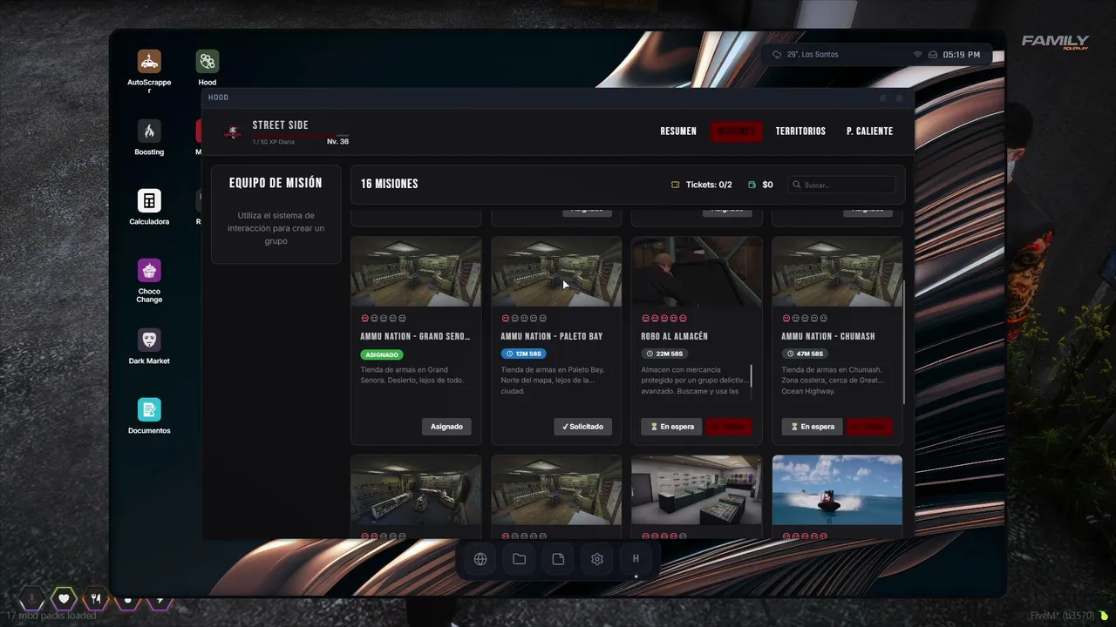Open the jet ski mission thumbnail
Viewport: 1116px width, 627px height.
(837, 490)
